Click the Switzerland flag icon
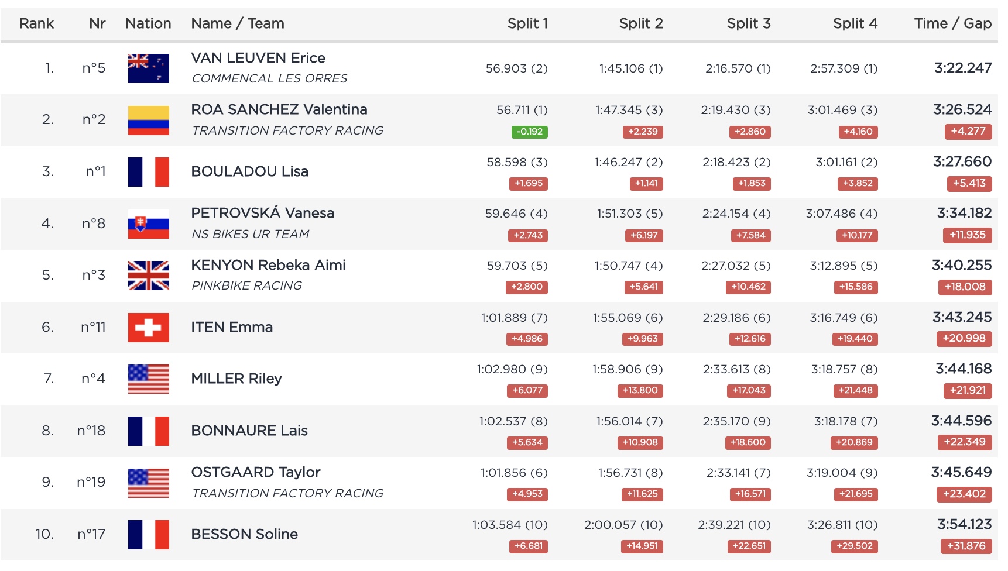The width and height of the screenshot is (1008, 571). (148, 328)
